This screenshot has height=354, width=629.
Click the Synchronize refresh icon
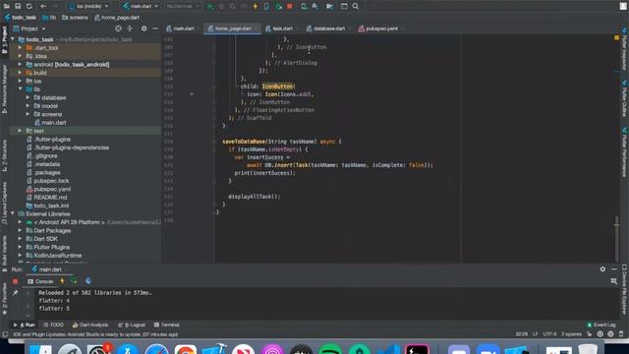pos(29,7)
